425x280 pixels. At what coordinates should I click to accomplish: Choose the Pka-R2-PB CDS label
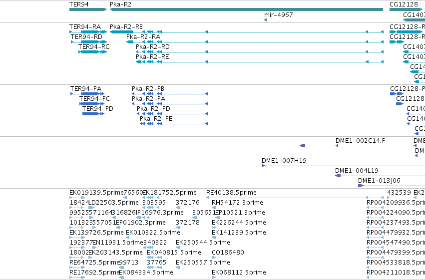[x=148, y=89]
